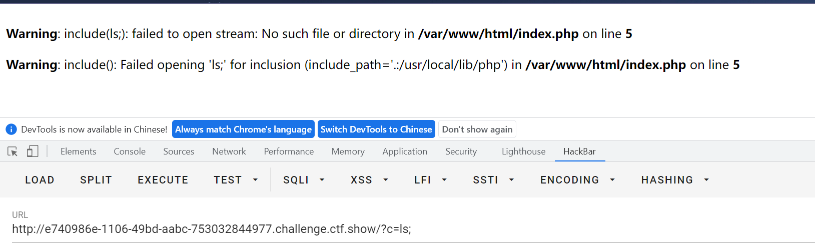This screenshot has height=243, width=815.
Task: Dismiss with Don't show again button
Action: 477,129
